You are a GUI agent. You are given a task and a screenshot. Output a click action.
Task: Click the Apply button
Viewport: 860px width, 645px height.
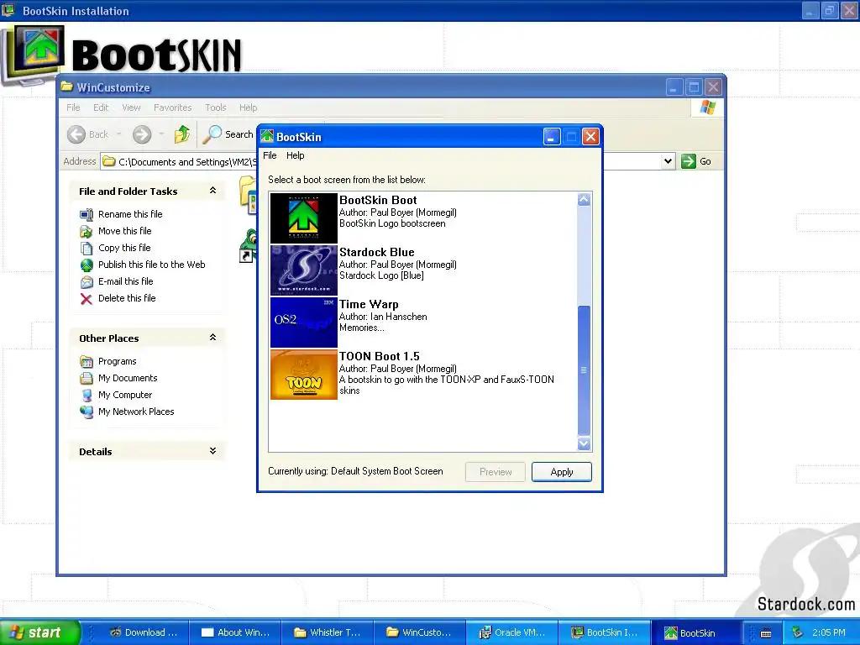(x=562, y=472)
